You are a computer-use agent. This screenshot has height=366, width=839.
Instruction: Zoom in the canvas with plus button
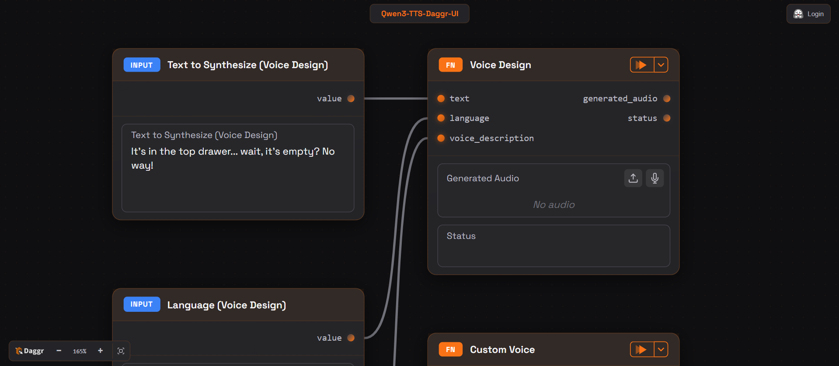(x=100, y=351)
